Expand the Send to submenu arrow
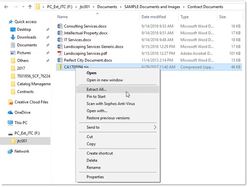248x187 pixels. click(x=155, y=127)
